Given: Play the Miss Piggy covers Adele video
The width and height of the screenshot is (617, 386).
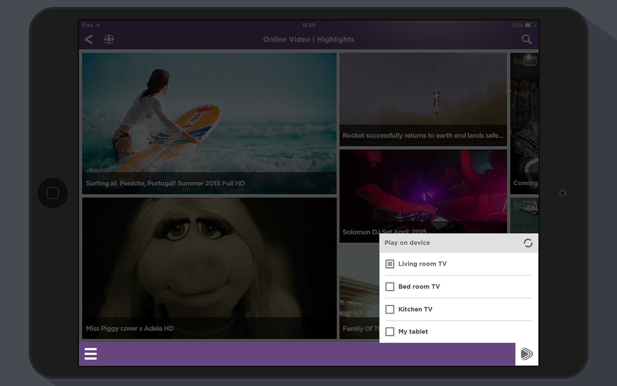Looking at the screenshot, I should [209, 267].
